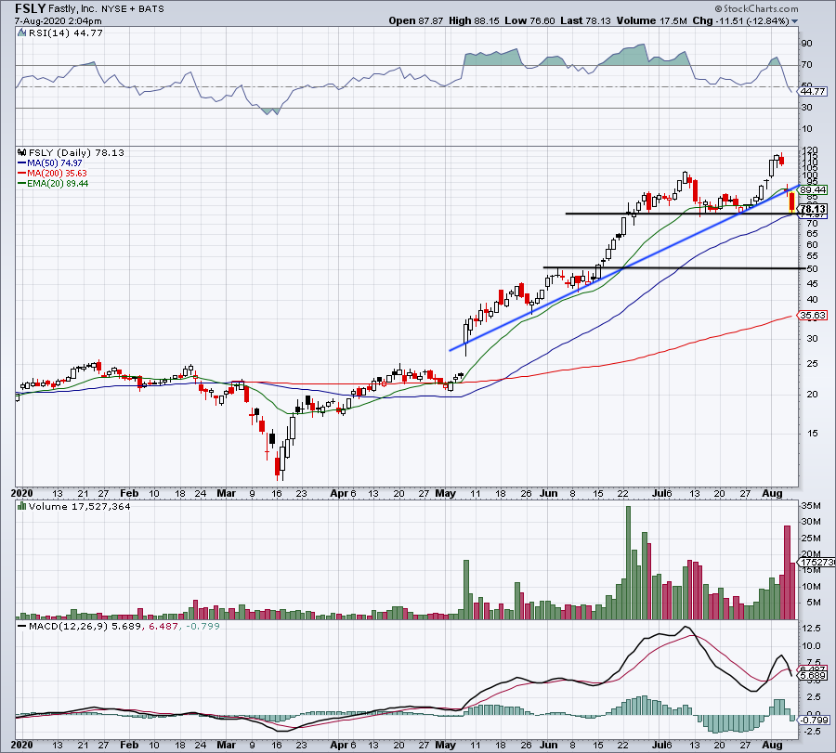
Task: Click the 'Volume 17,527,364' panel label
Action: click(x=80, y=506)
